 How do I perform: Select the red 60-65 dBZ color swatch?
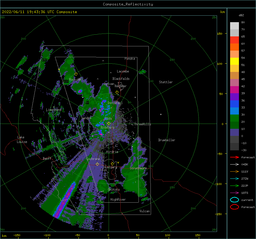point(234,40)
